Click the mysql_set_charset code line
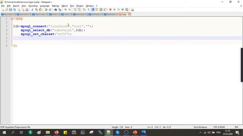The height and width of the screenshot is (136, 243). (46, 34)
